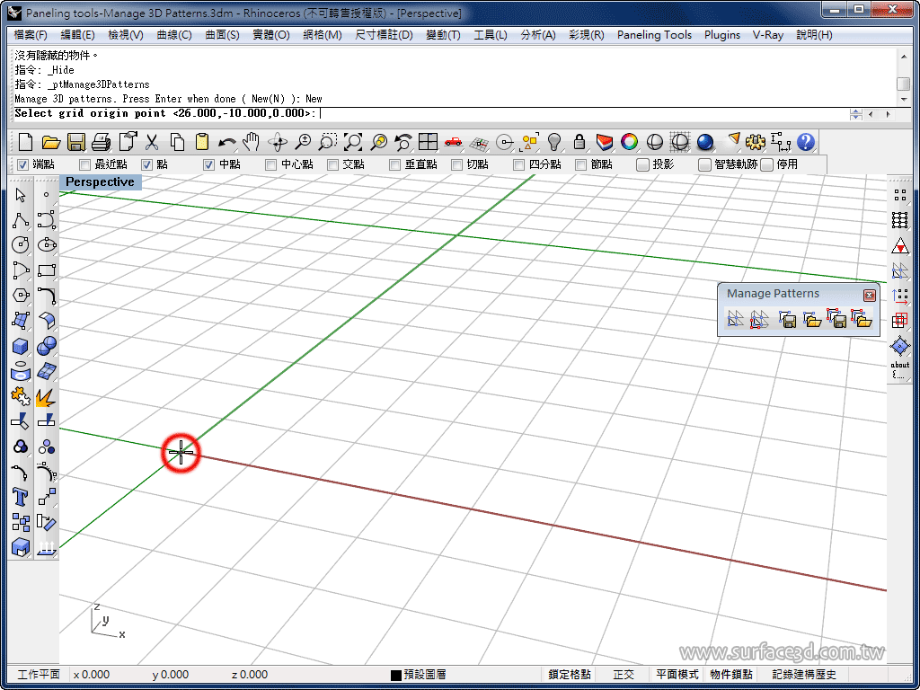Click the four-viewport layout icon
The width and height of the screenshot is (920, 690).
pos(429,142)
